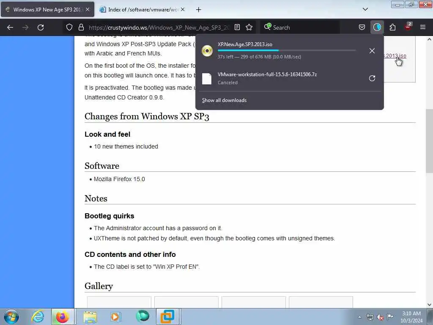
Task: Open a new tab with plus button
Action: 199,10
